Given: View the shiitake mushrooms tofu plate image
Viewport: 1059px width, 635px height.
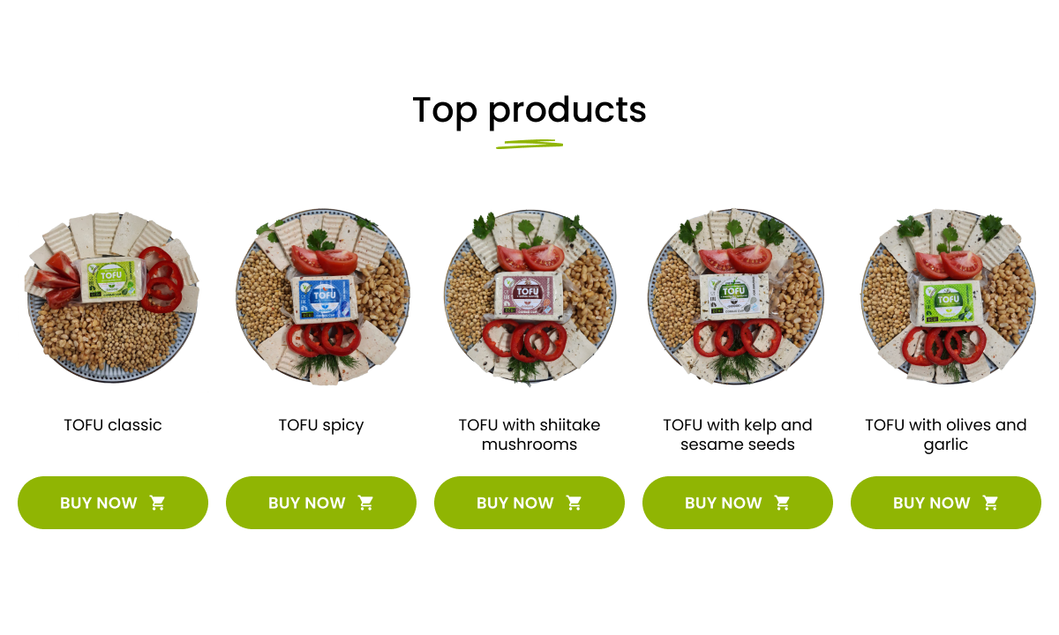Looking at the screenshot, I should tap(529, 298).
